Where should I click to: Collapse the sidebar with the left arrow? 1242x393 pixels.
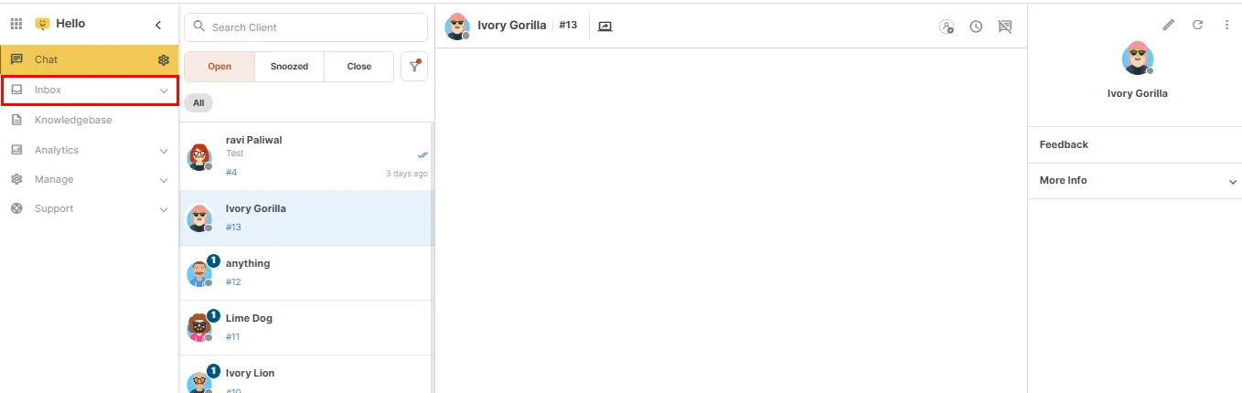(x=158, y=25)
